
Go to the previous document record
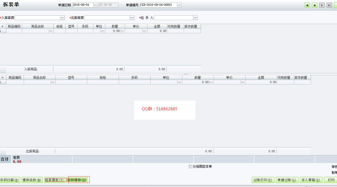coord(315,5)
